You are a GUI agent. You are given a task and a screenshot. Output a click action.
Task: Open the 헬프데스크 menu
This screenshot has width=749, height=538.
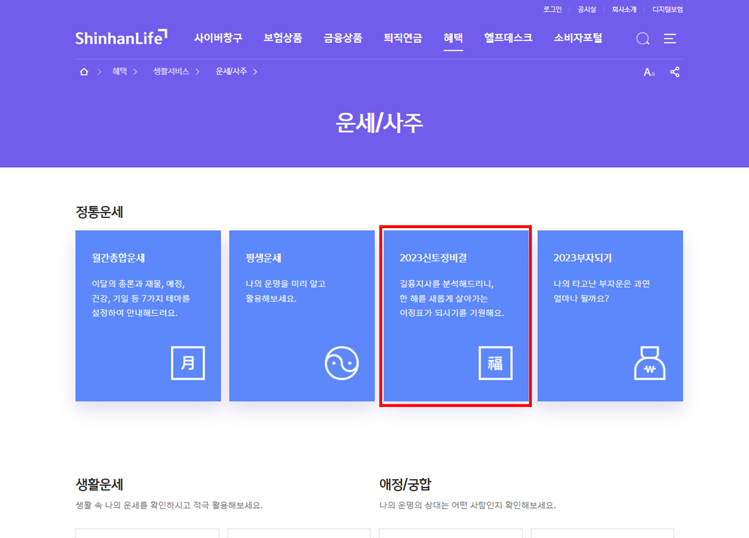click(x=508, y=38)
